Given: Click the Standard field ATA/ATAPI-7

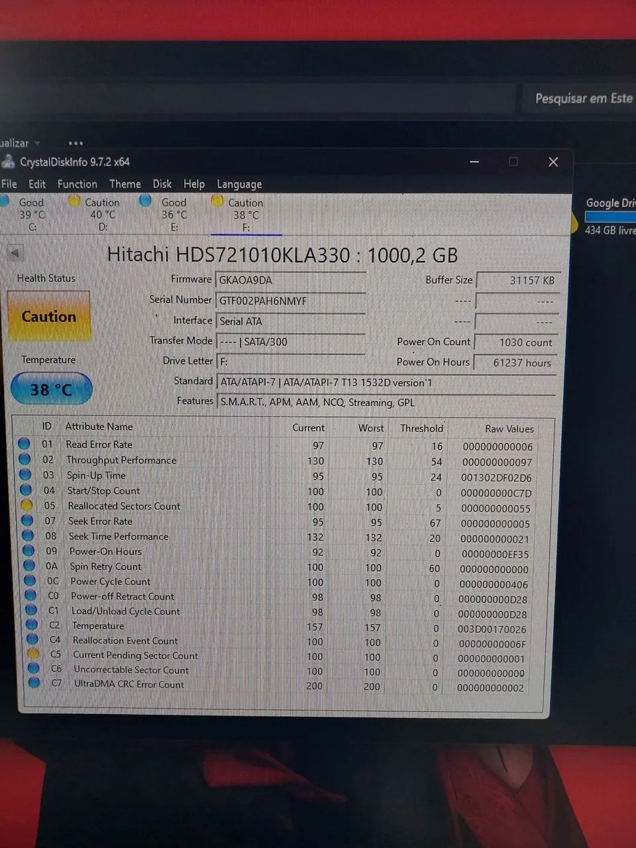Looking at the screenshot, I should click(386, 382).
